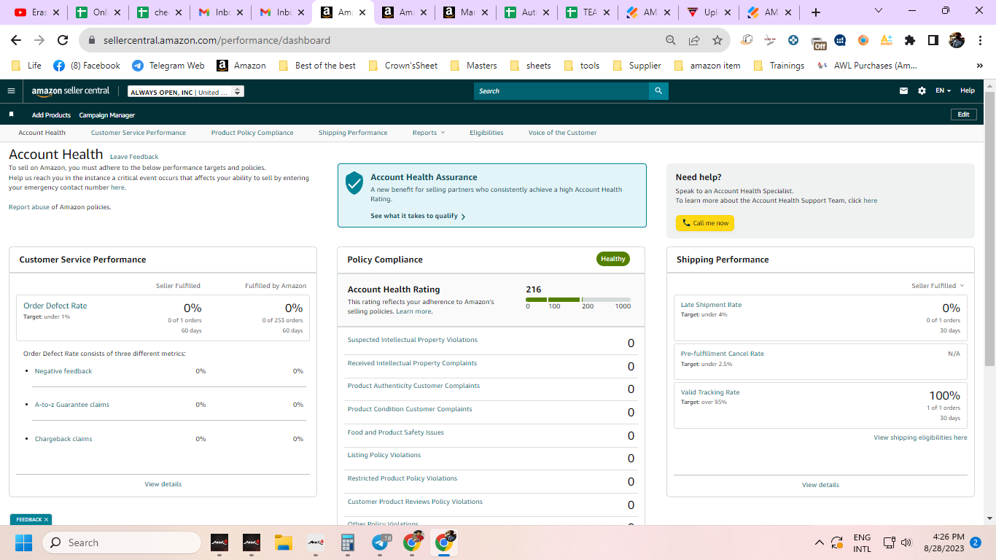Close the FEEDBACK tab widget

[x=46, y=519]
